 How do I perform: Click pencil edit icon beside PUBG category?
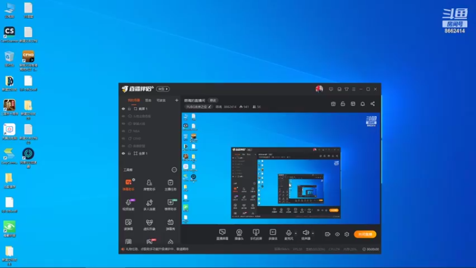pos(209,107)
